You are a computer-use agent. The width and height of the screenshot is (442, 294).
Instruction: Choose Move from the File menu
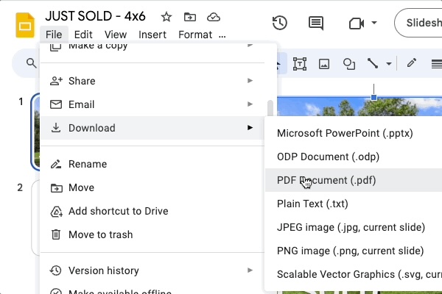(152, 187)
